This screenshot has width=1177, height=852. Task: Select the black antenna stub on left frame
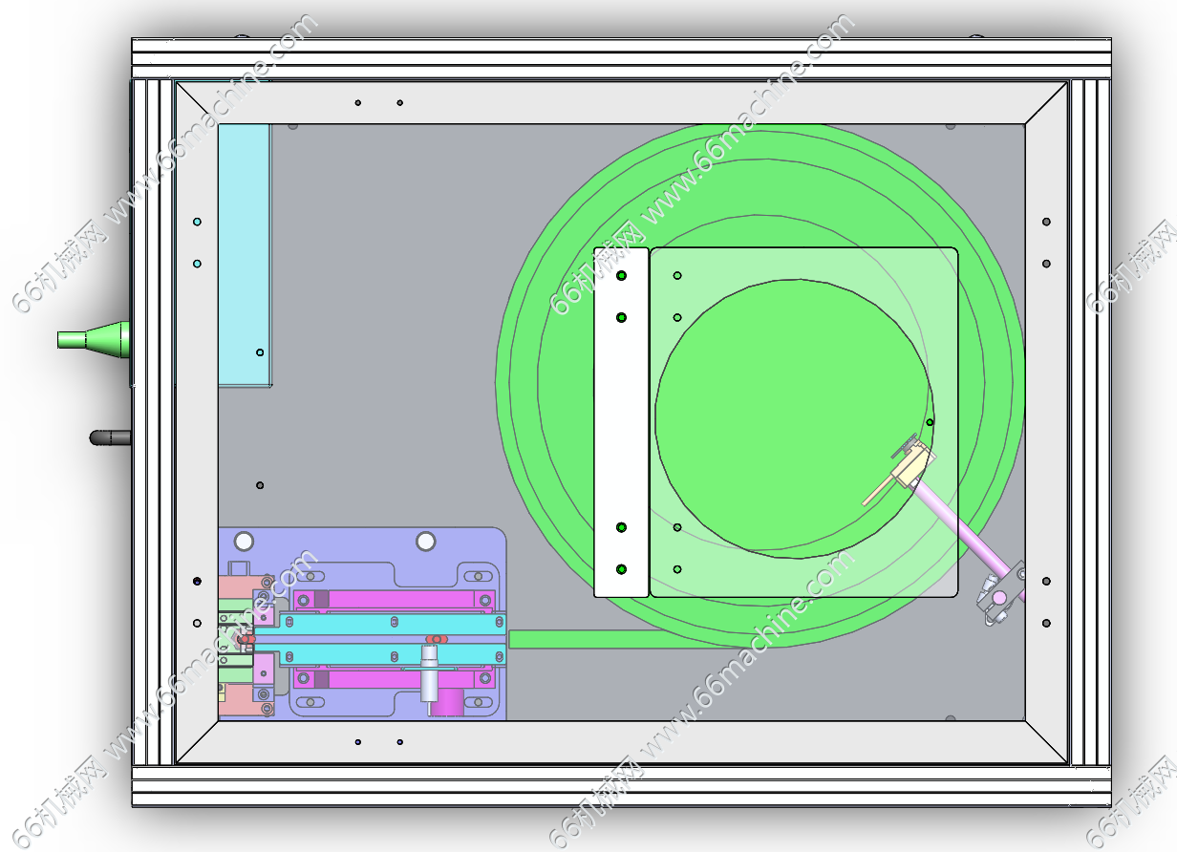coord(110,437)
